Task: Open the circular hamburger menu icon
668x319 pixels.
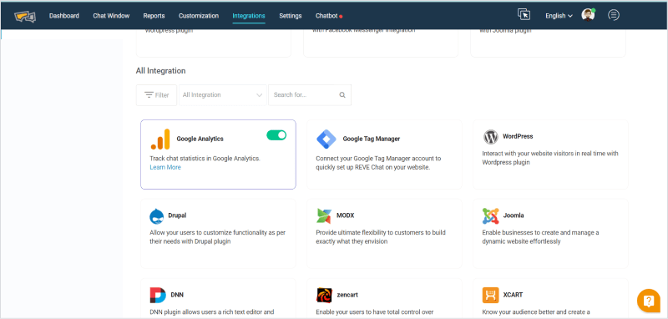Action: pyautogui.click(x=614, y=15)
